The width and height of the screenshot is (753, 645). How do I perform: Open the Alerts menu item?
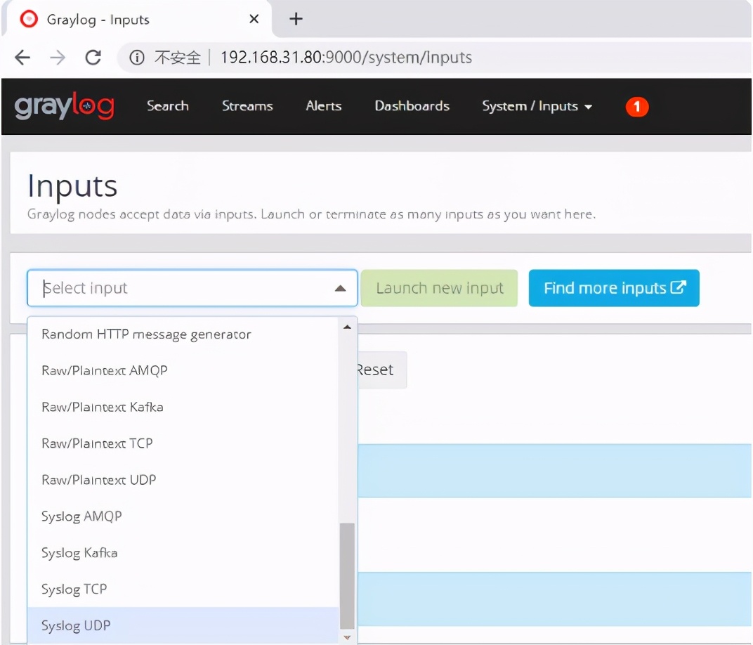[x=324, y=106]
